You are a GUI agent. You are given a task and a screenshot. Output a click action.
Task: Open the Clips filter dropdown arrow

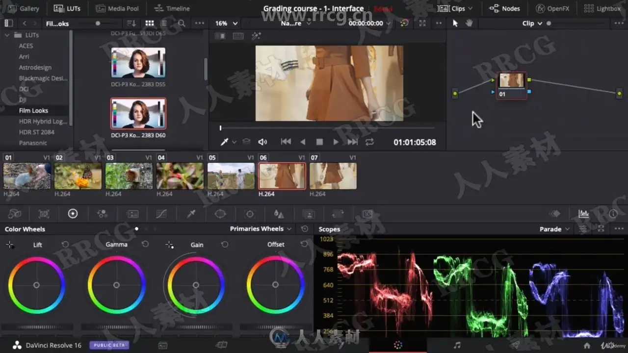[x=471, y=8]
